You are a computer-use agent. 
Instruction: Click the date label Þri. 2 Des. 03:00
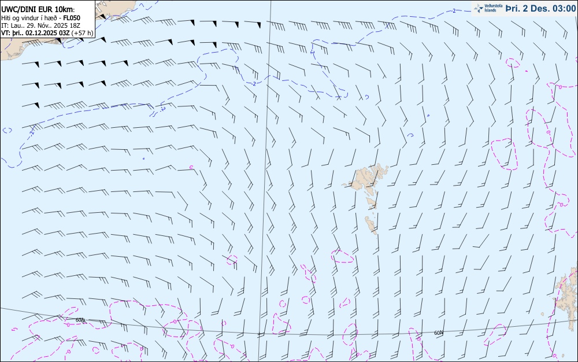coord(540,8)
